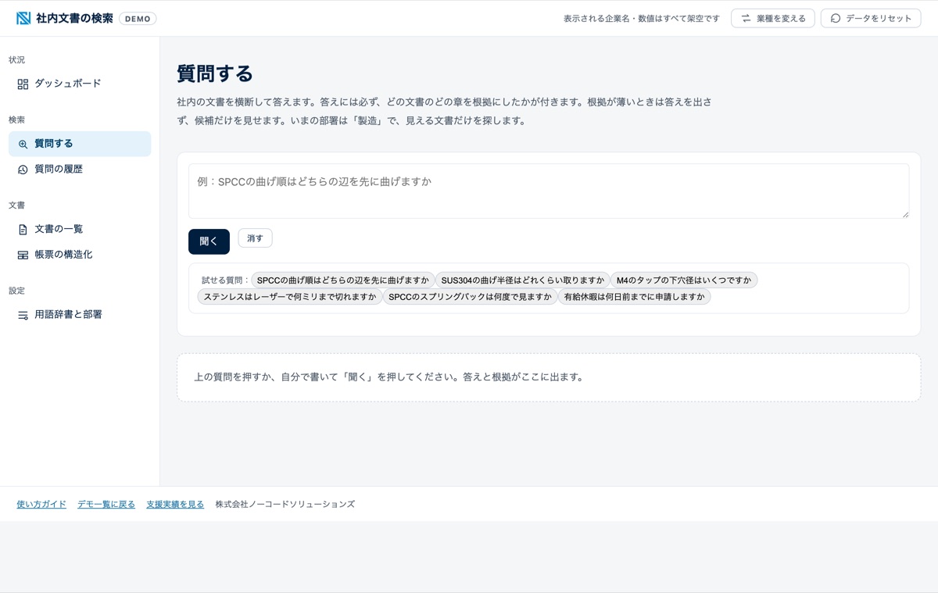Click the 文書 sidebar section label
Image resolution: width=938 pixels, height=593 pixels.
pos(17,205)
